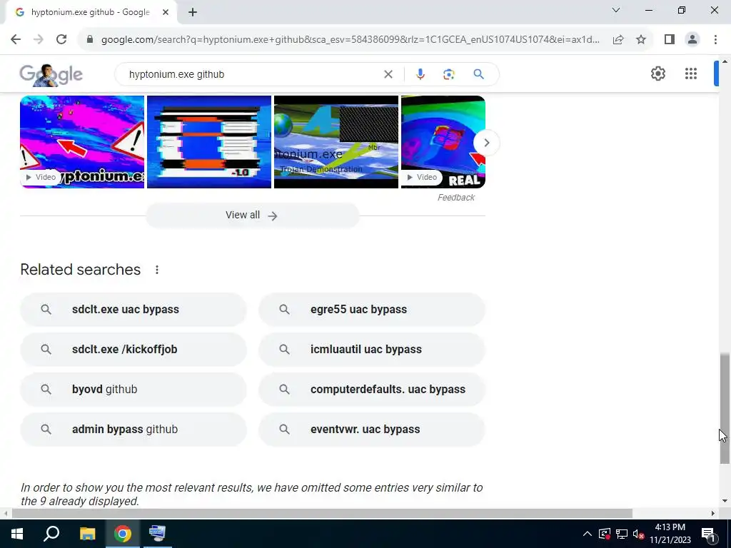The image size is (731, 548).
Task: Open Trojan Demonstration thumbnail
Action: 336,142
